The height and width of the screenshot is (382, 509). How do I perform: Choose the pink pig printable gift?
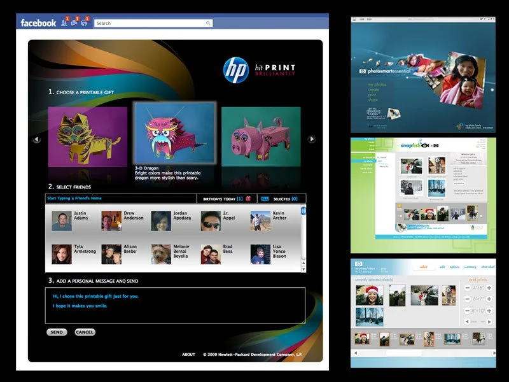click(261, 137)
